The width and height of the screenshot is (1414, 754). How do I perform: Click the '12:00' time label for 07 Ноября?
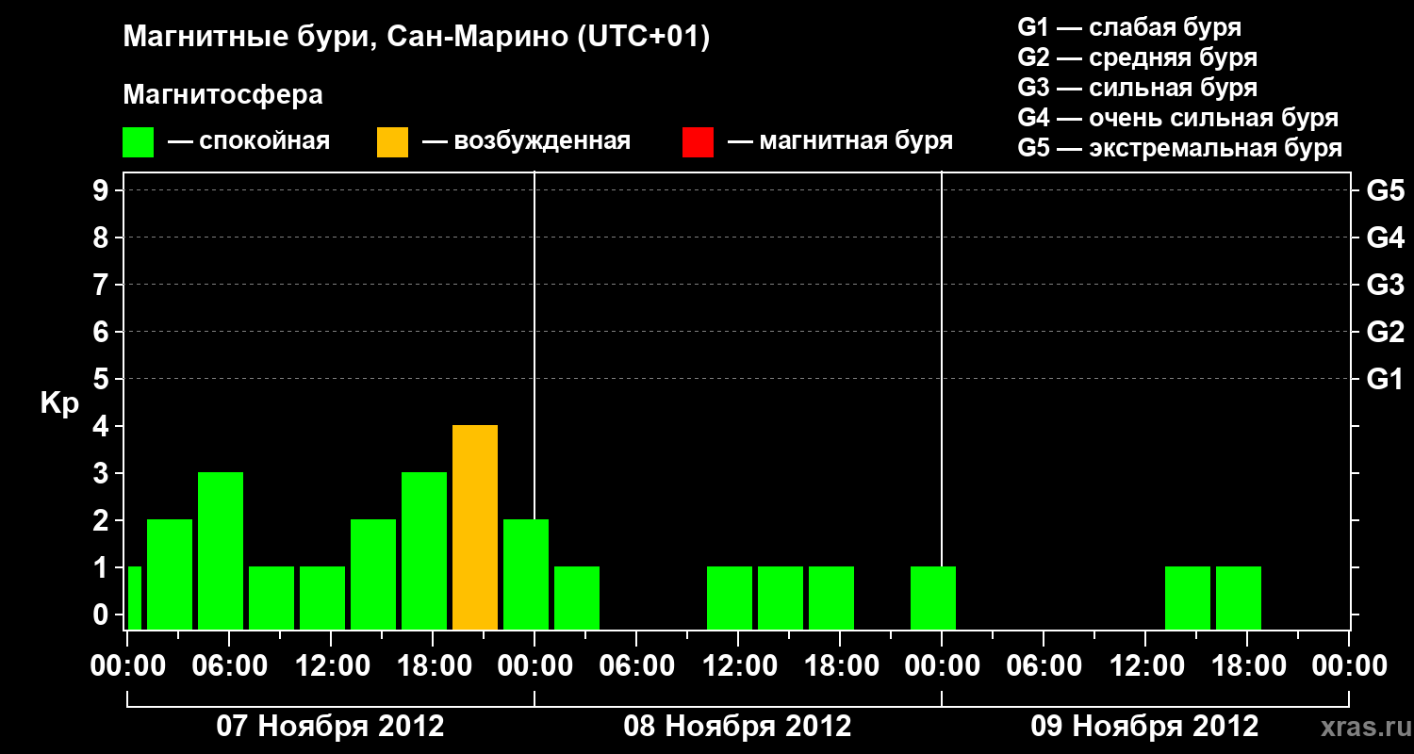331,666
